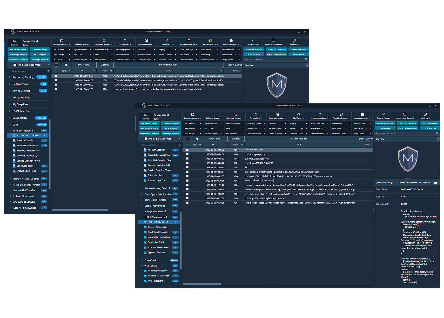Viewport: 444px width, 318px height.
Task: Open Event ID 'All' dropdown in front window
Action: coord(214,144)
